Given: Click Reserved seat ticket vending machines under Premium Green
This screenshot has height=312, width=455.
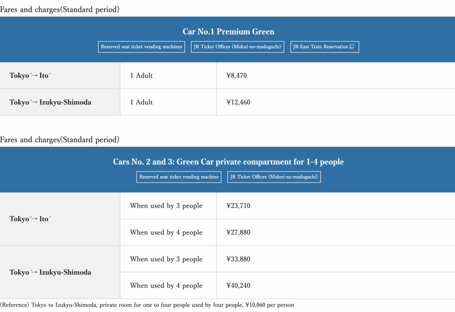Looking at the screenshot, I should 141,47.
